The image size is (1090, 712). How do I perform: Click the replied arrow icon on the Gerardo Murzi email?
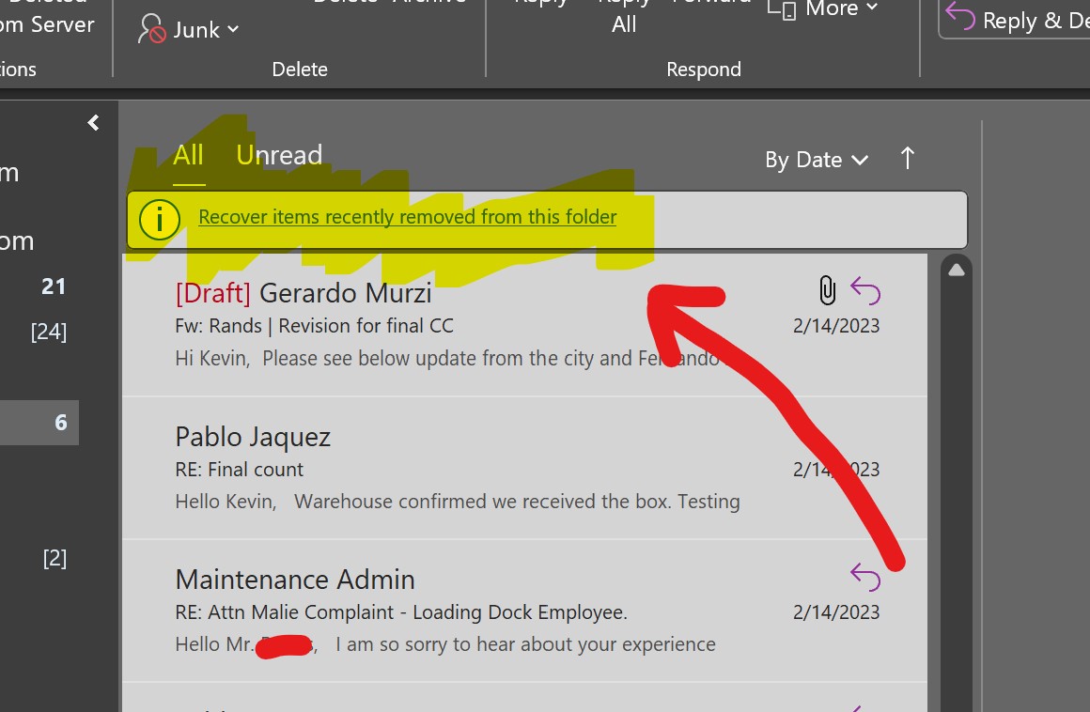coord(865,290)
